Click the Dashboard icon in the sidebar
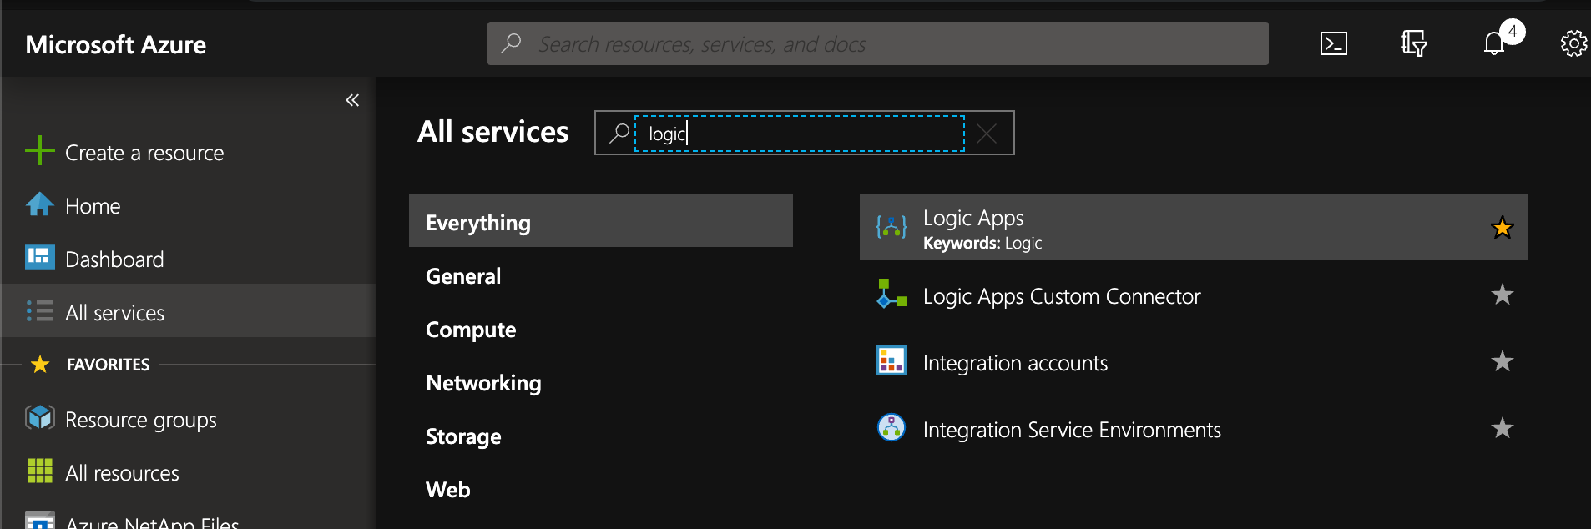The height and width of the screenshot is (529, 1591). pyautogui.click(x=39, y=258)
